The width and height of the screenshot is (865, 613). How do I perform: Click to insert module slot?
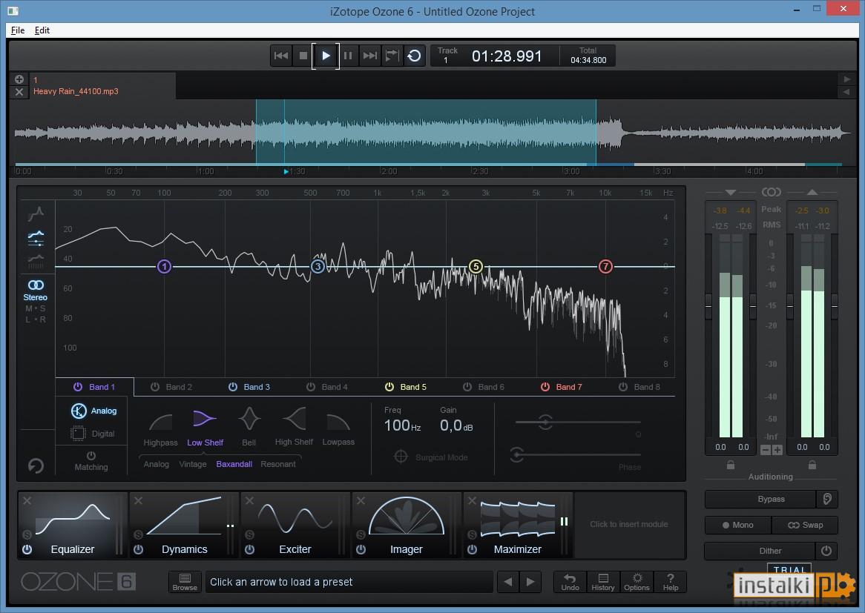tap(629, 524)
